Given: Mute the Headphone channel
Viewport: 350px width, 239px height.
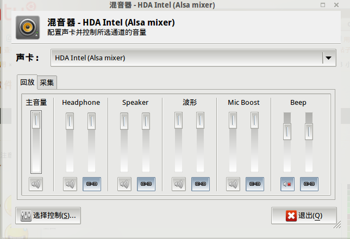Looking at the screenshot, I should pyautogui.click(x=70, y=184).
